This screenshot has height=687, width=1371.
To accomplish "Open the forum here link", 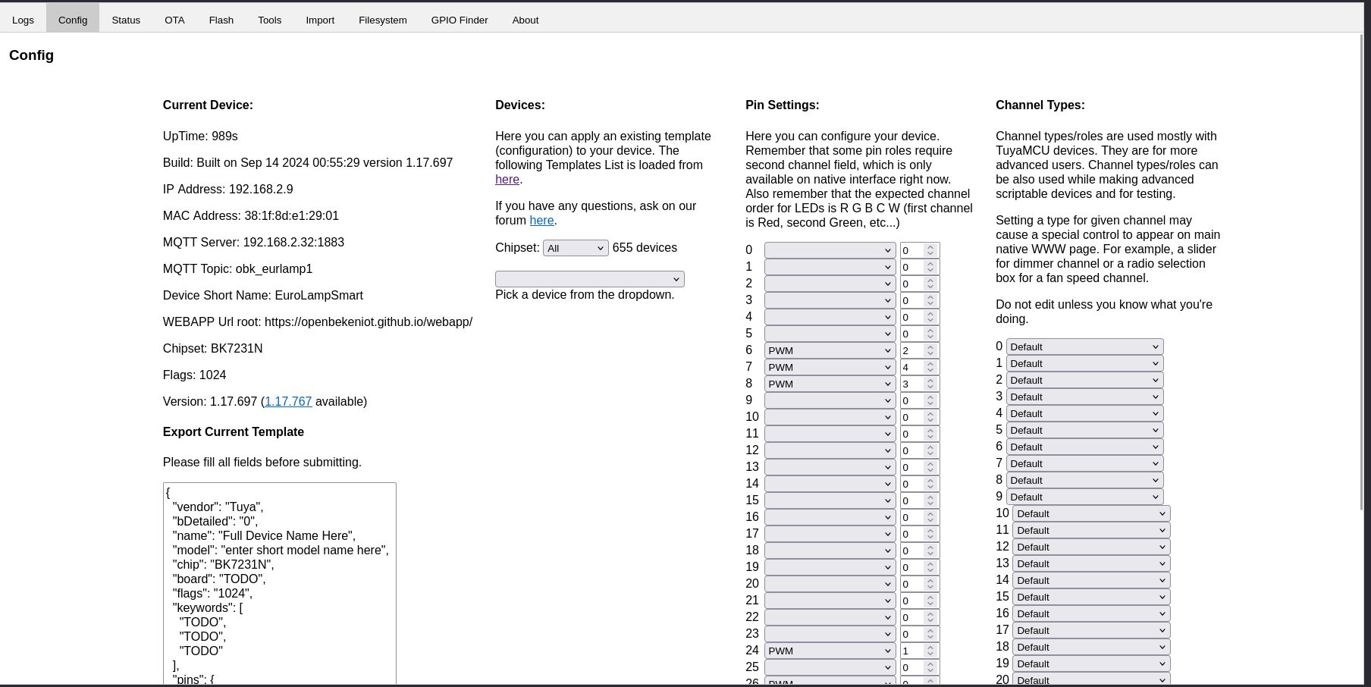I will coord(541,220).
